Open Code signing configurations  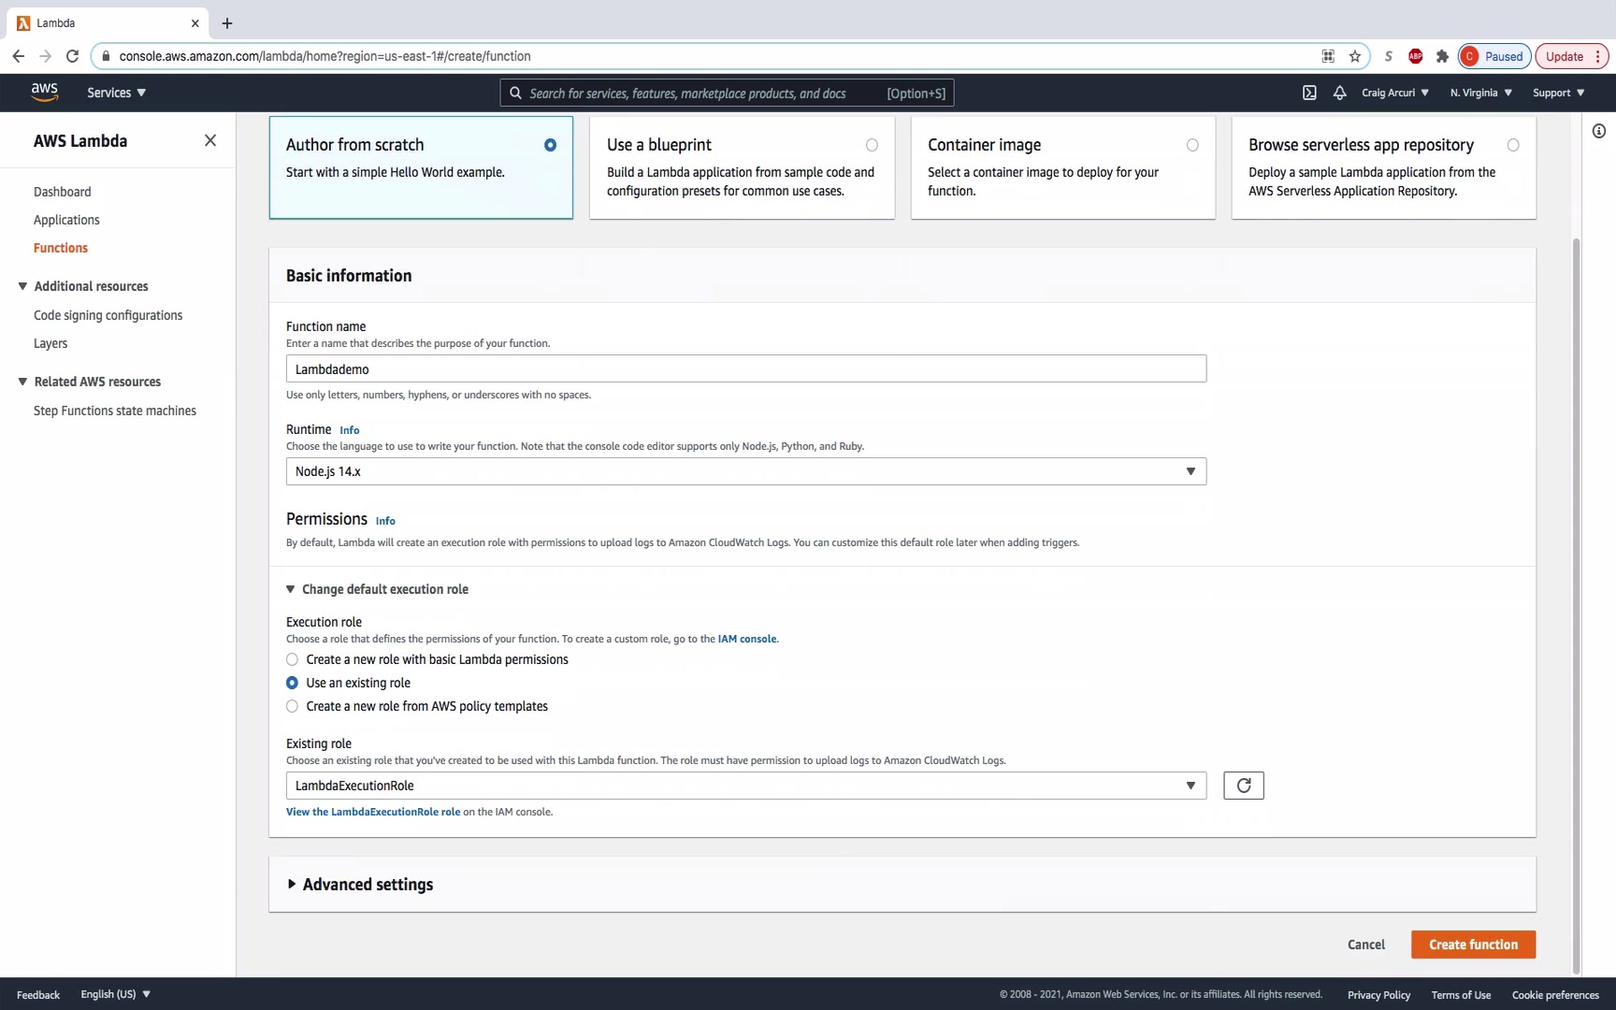pos(108,315)
